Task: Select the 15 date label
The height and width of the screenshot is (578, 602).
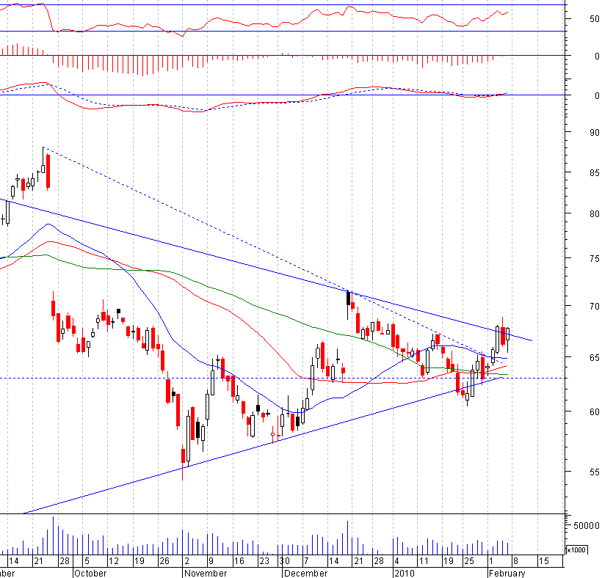Action: 544,561
